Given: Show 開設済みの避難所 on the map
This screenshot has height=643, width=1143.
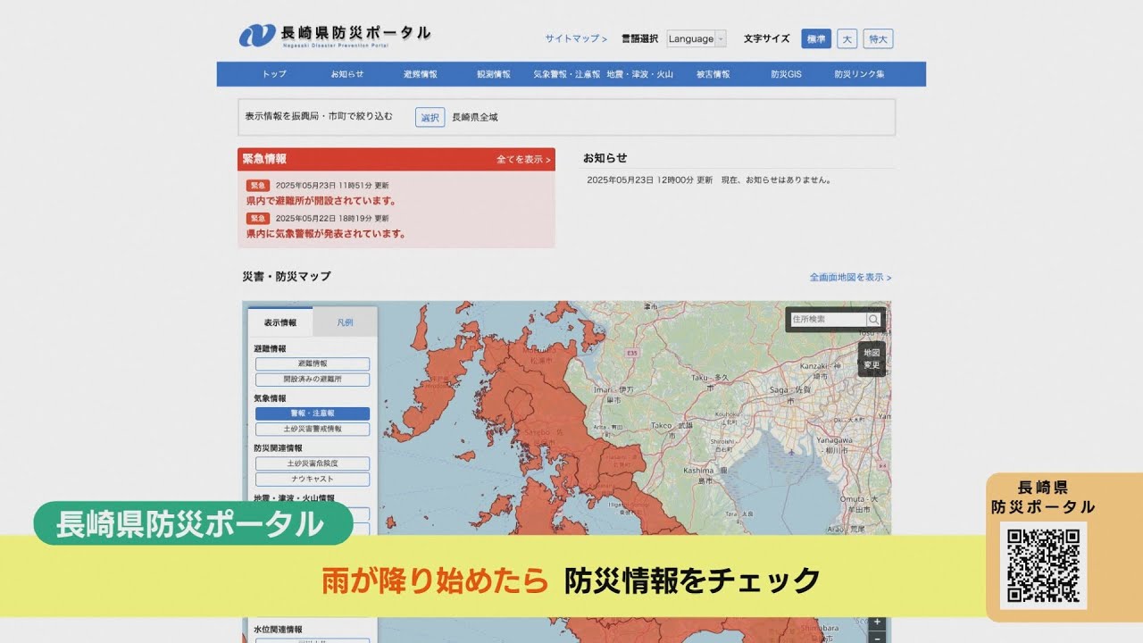Looking at the screenshot, I should [x=313, y=380].
